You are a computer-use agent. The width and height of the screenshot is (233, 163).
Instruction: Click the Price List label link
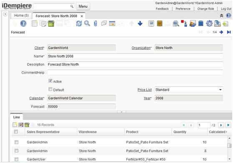(x=144, y=90)
